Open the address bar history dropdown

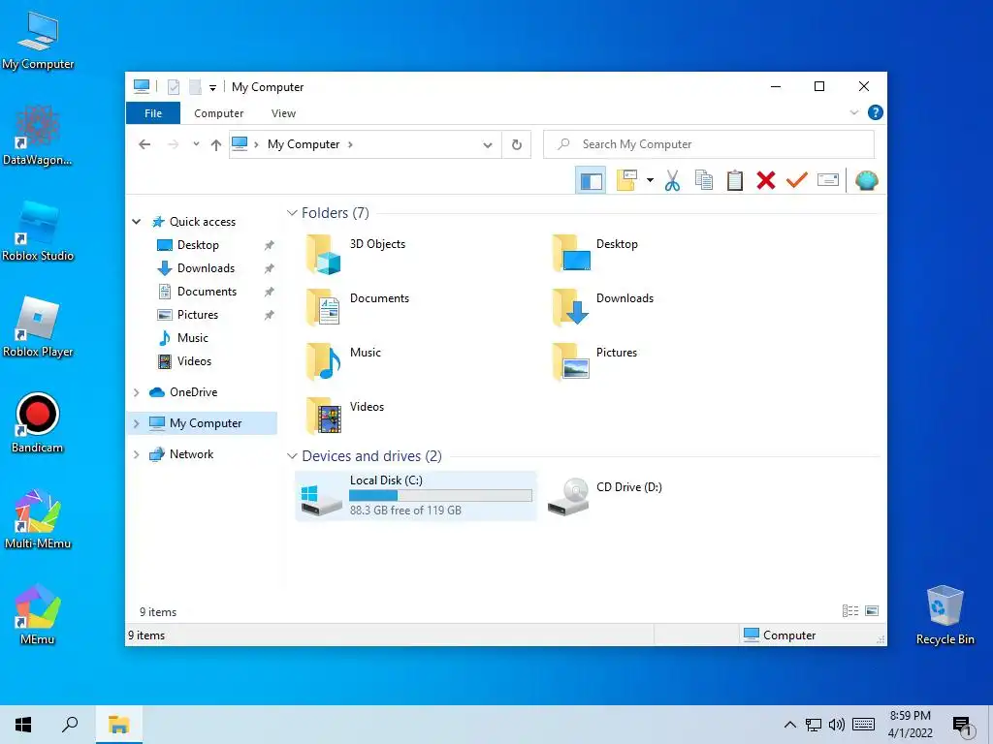coord(488,145)
